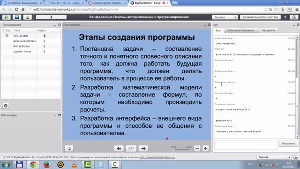
Task: Toggle microphone icon in ПКС-22 row
Action: point(45,36)
